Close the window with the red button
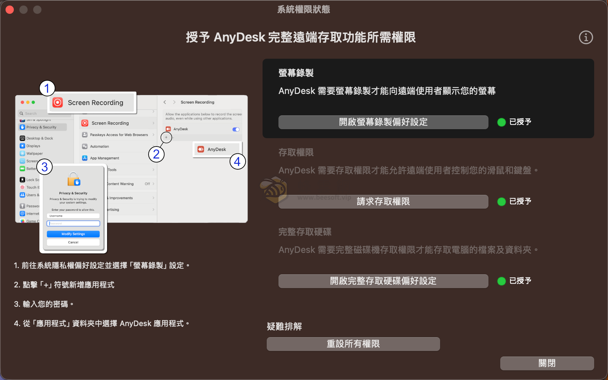The width and height of the screenshot is (608, 380). point(10,10)
